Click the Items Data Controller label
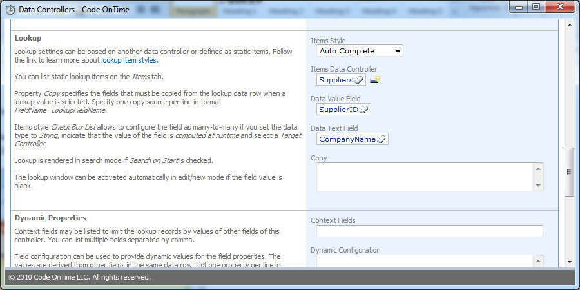Image resolution: width=580 pixels, height=290 pixels. (x=344, y=69)
